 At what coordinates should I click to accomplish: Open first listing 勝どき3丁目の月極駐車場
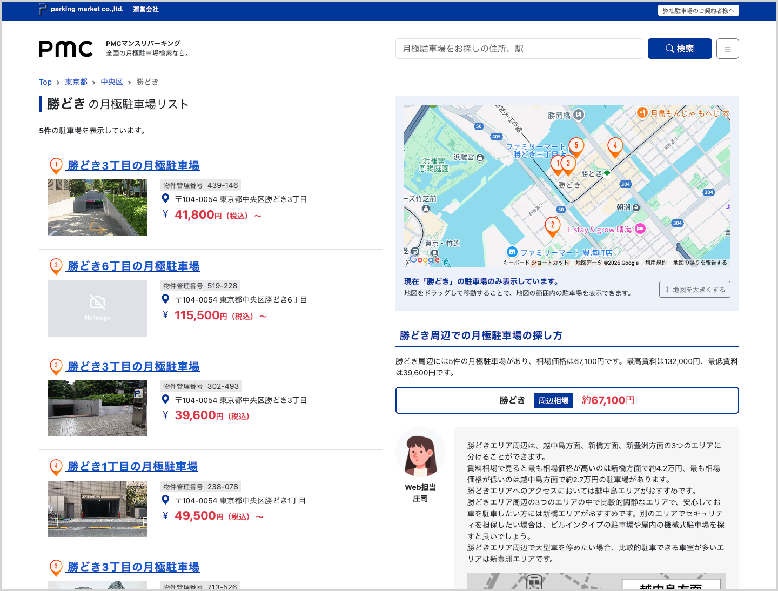click(133, 166)
